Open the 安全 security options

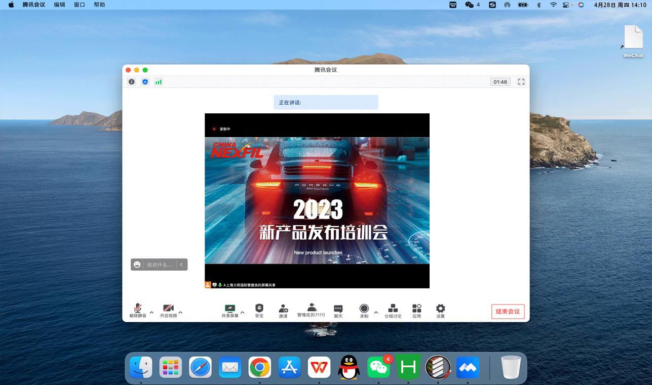coord(259,311)
